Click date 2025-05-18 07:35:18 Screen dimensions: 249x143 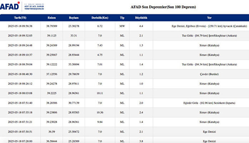click(x=20, y=112)
